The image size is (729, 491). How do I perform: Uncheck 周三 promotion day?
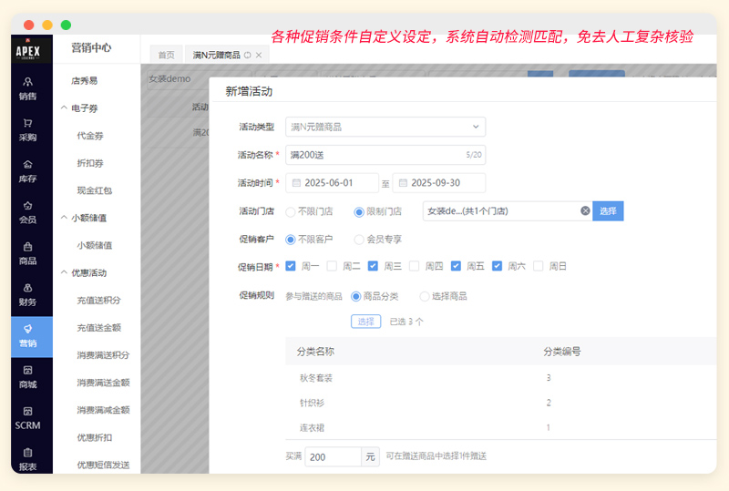(x=373, y=266)
